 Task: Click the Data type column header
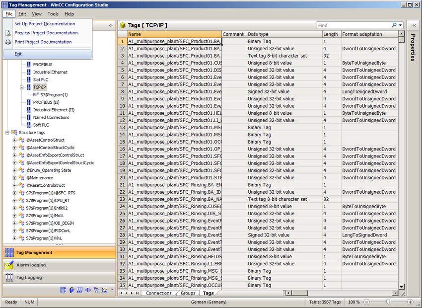(x=284, y=34)
